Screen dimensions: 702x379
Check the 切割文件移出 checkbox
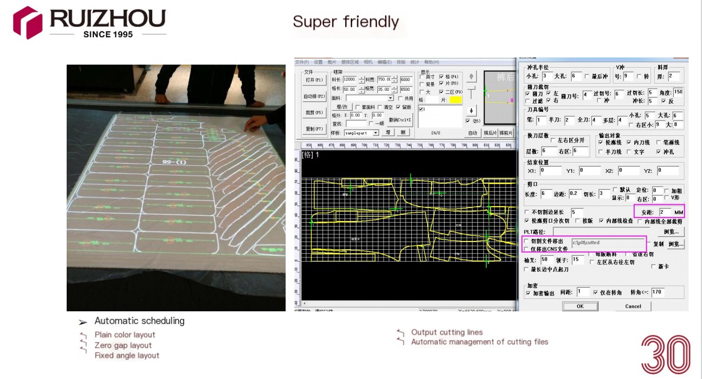click(x=527, y=241)
